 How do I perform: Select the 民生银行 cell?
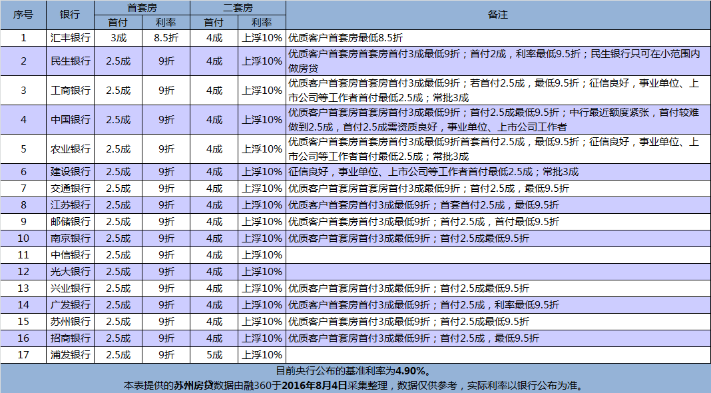pos(71,61)
